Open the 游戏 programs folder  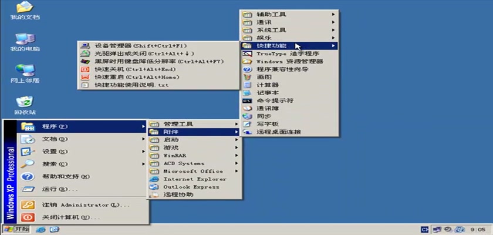pos(194,147)
